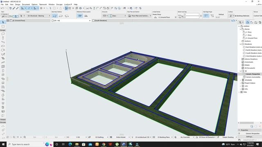Image resolution: width=262 pixels, height=147 pixels.
Task: Select the Wall tool in the toolbox
Action: [x=3, y=34]
